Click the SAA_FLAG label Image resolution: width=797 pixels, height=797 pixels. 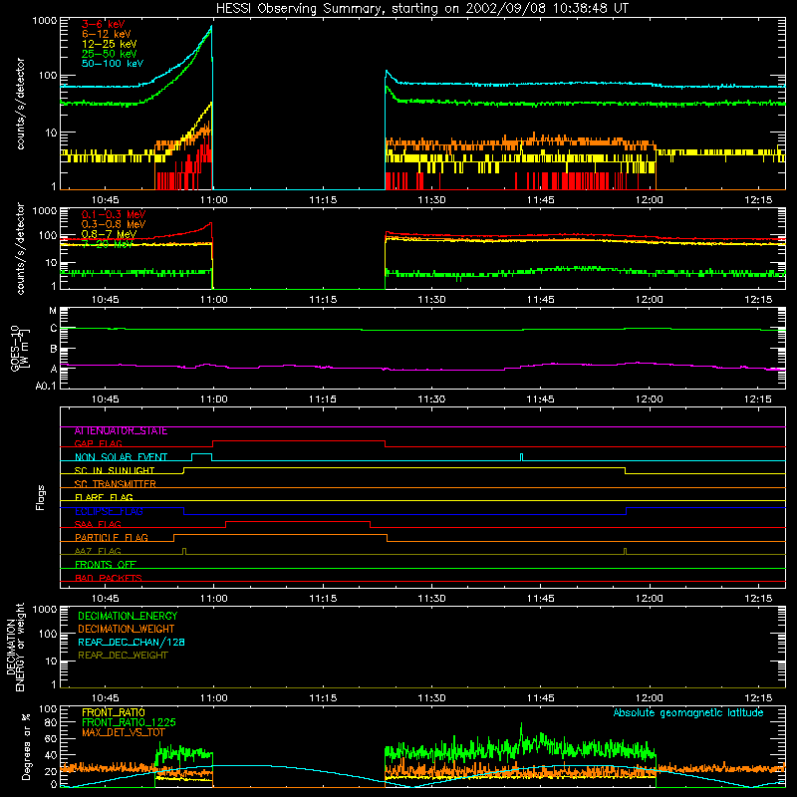pos(98,524)
